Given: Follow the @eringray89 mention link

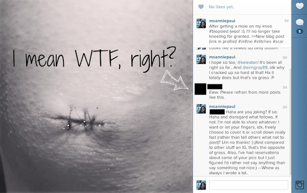Looking at the screenshot, I should [255, 68].
